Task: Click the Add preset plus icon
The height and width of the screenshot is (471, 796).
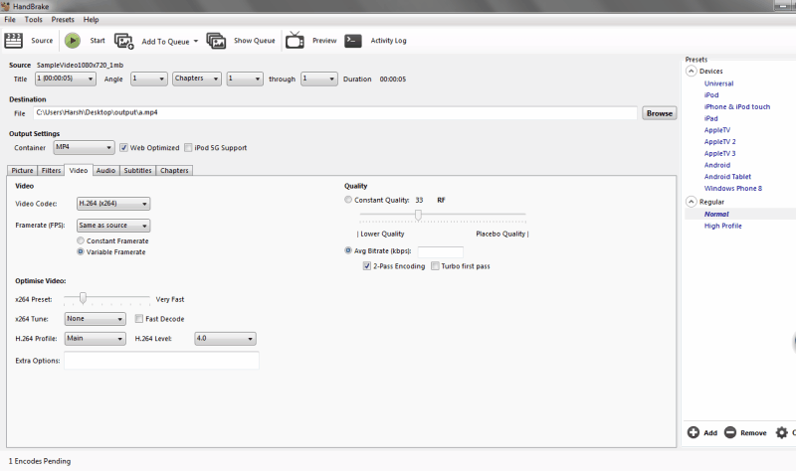Action: pos(693,432)
